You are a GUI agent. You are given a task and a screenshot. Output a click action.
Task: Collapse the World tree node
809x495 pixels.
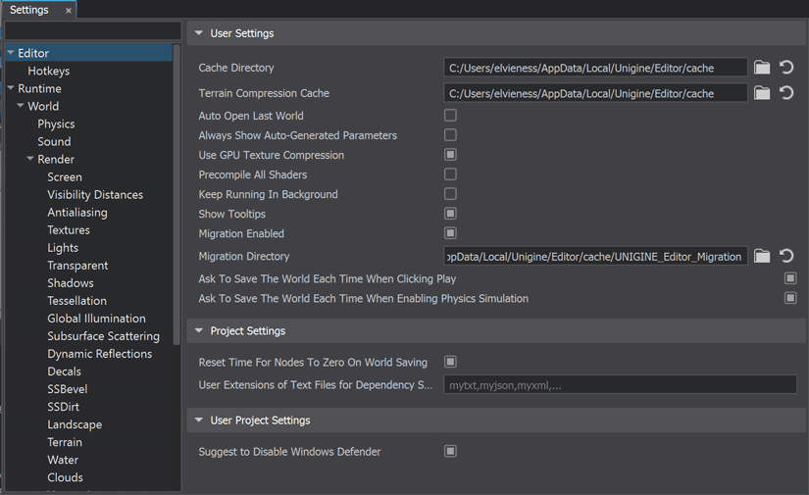click(21, 106)
